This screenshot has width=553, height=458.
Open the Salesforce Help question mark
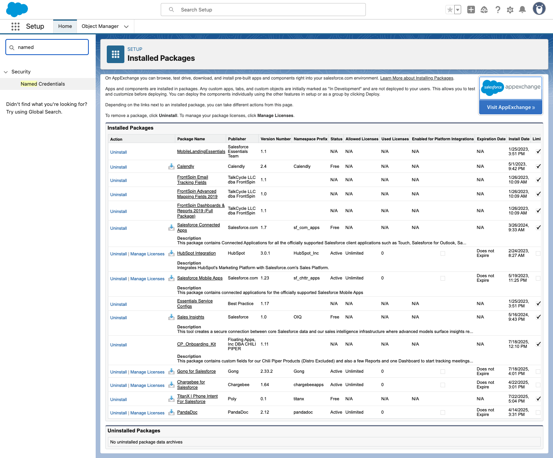click(498, 10)
